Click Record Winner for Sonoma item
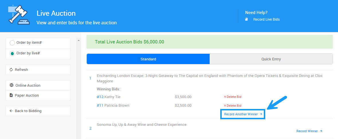This screenshot has height=139, width=338. 309,131
